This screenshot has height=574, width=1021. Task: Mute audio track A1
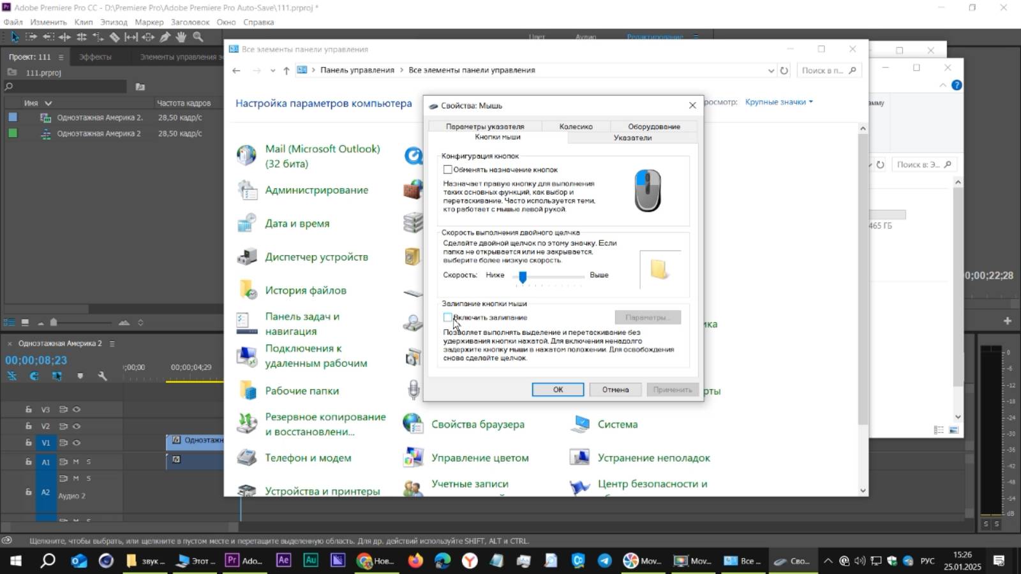tap(76, 462)
